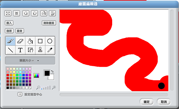Click the white background color box
Viewport: 179px width, 109px height.
[x=51, y=78]
